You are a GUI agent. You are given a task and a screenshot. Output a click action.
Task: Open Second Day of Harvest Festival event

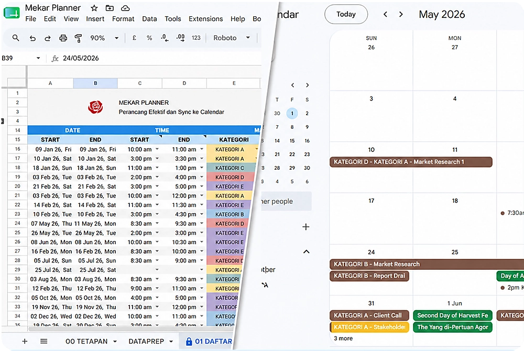(453, 315)
